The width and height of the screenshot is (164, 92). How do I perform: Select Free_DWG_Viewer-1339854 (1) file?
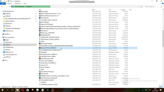(x=49, y=54)
